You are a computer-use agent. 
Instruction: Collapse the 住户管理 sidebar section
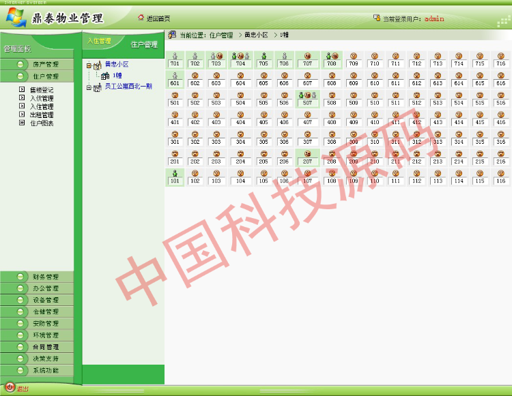(37, 76)
